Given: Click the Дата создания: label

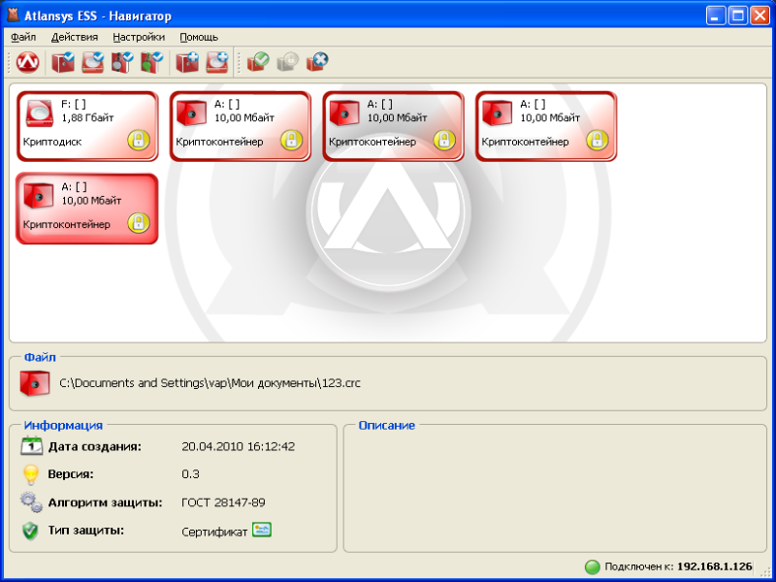Looking at the screenshot, I should (x=95, y=446).
